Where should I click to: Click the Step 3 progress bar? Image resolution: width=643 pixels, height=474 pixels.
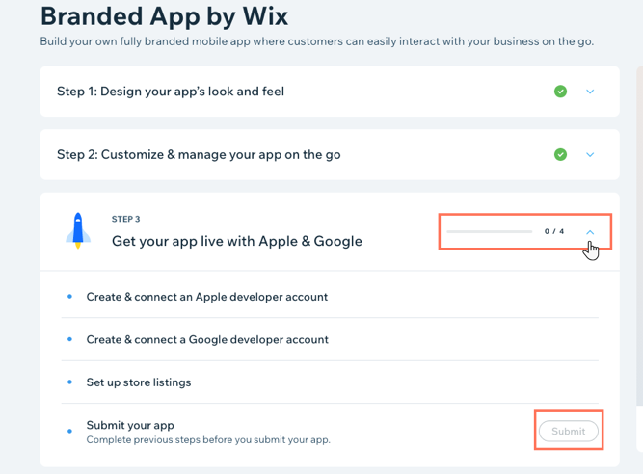point(489,231)
